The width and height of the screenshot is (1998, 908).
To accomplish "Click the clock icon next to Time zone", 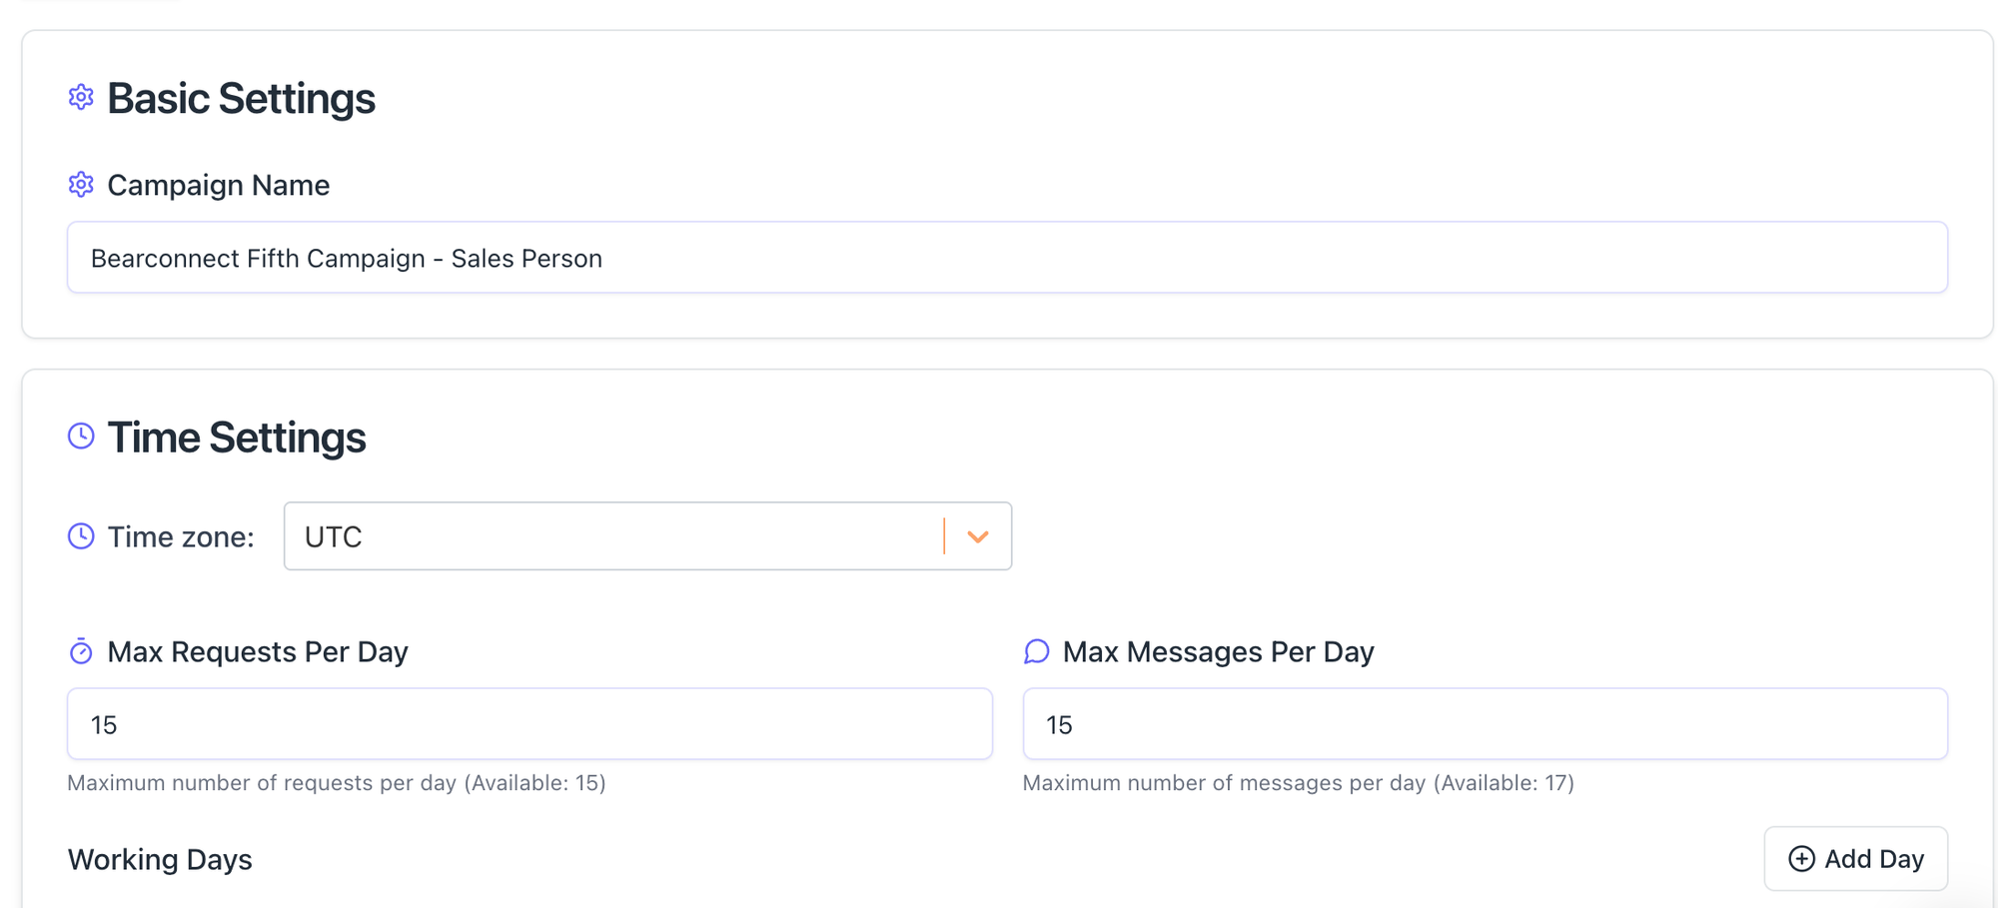I will click(81, 536).
